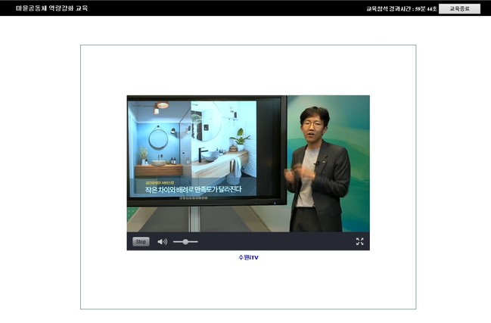Enter fullscreen with the expand arrows icon
This screenshot has height=323, width=491.
(x=360, y=241)
